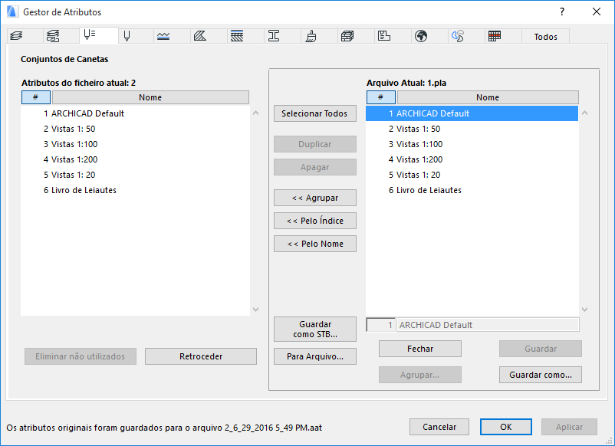Image resolution: width=615 pixels, height=446 pixels.
Task: Open the Layers tab icon
Action: pos(16,36)
